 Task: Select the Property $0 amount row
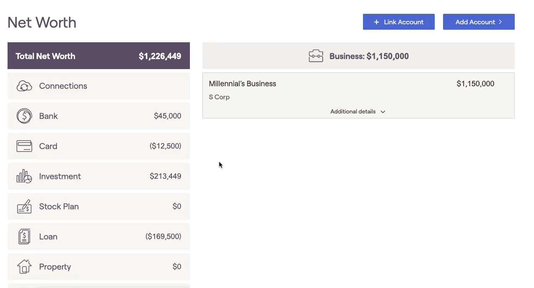176,267
